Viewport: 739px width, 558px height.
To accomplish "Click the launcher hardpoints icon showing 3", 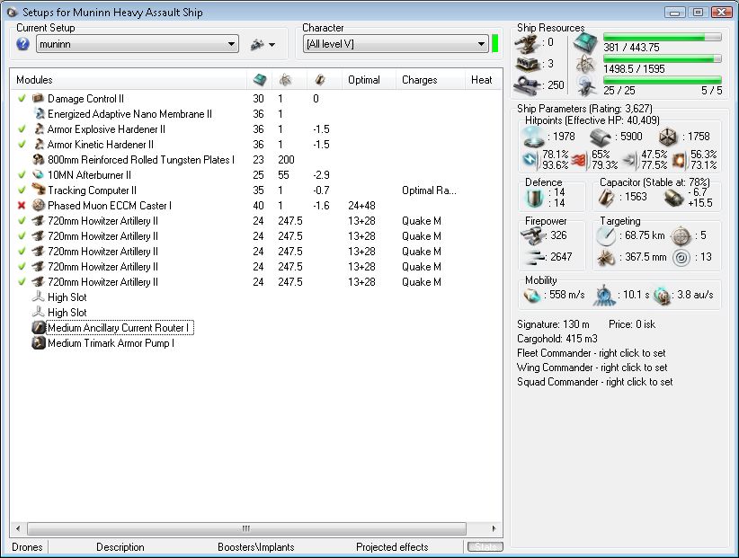I will click(528, 65).
